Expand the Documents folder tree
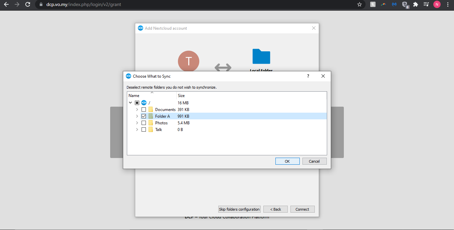This screenshot has width=454, height=230. (x=137, y=109)
